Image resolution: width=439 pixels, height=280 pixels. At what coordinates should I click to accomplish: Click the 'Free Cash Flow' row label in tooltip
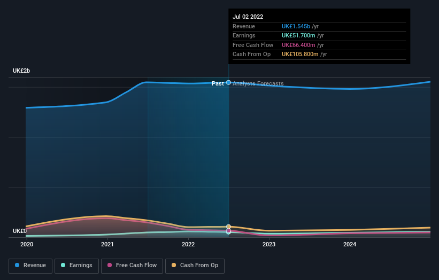(x=253, y=45)
